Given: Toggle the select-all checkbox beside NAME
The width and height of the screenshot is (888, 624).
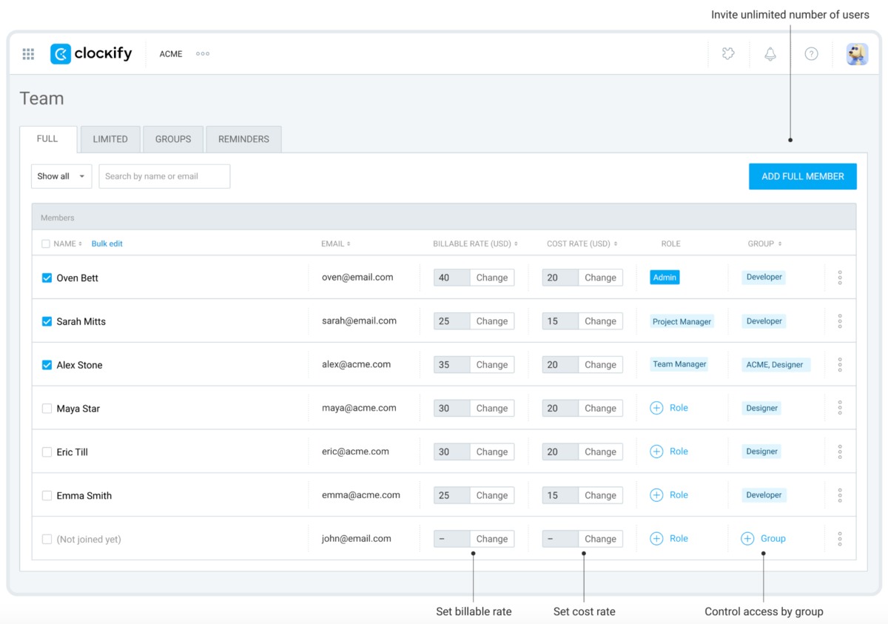Looking at the screenshot, I should [x=46, y=244].
